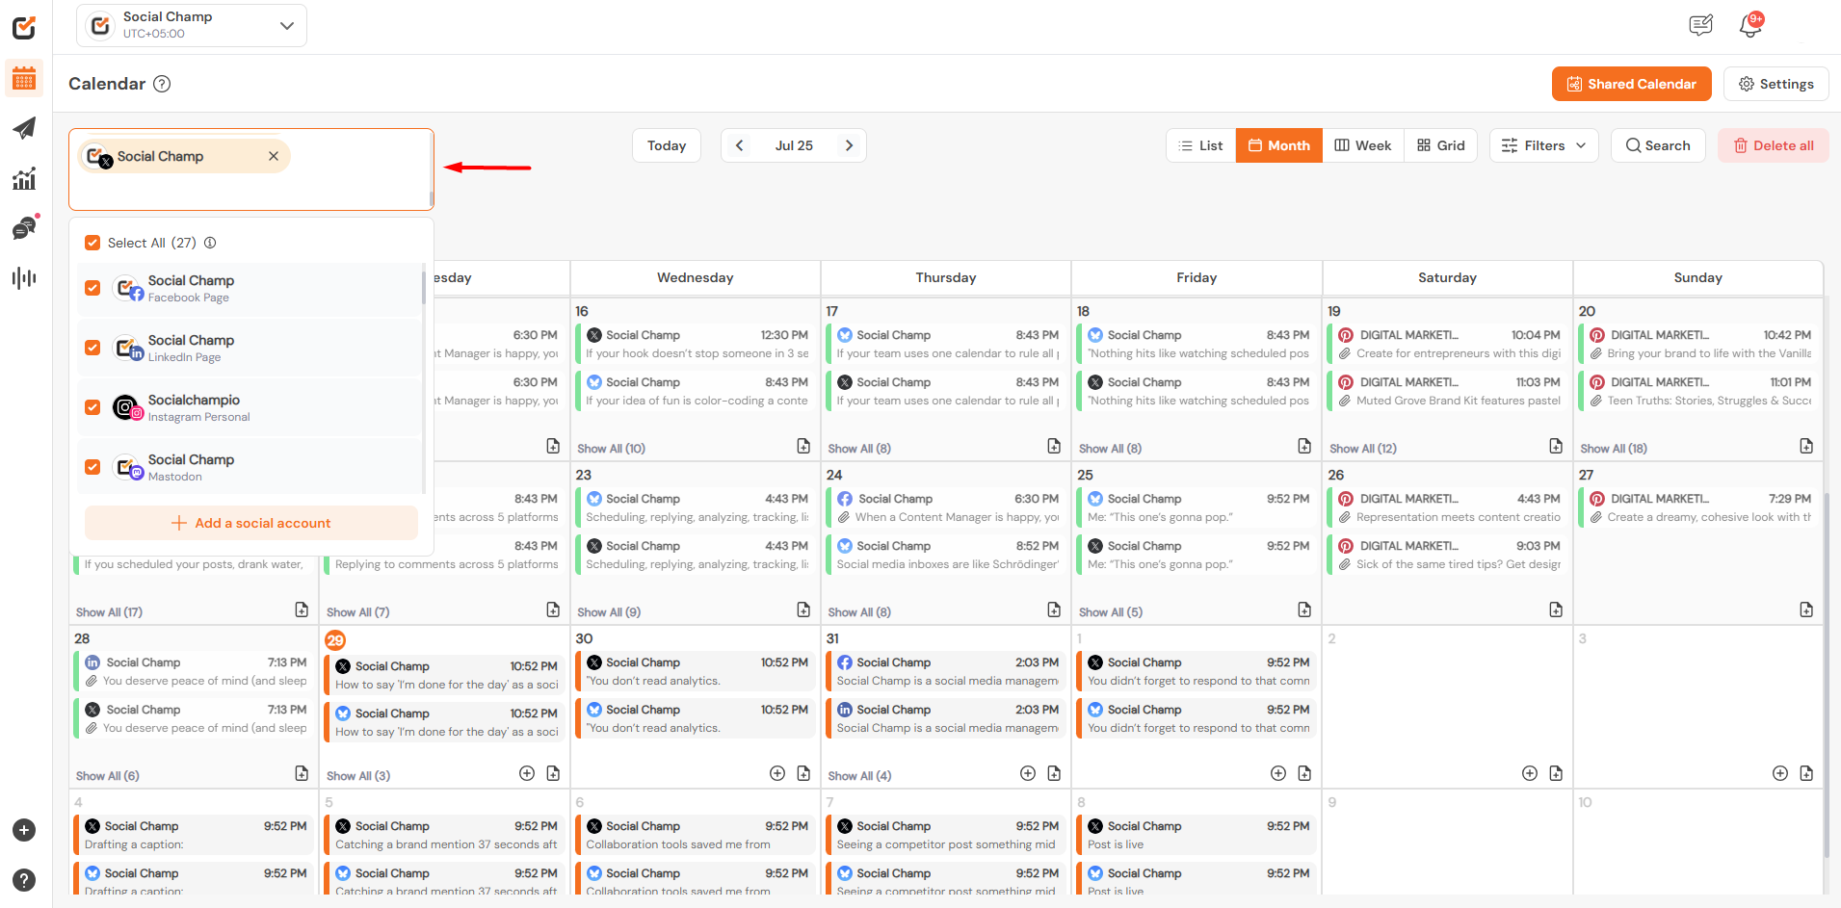1841x908 pixels.
Task: Uncheck Social Champ Facebook Page account
Action: pyautogui.click(x=92, y=288)
